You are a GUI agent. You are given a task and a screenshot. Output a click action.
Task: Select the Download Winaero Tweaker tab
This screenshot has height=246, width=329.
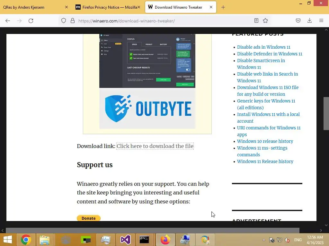point(181,7)
